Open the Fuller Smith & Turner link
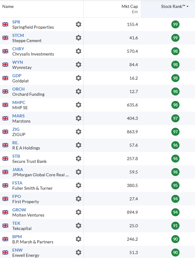Screen dimensions: 195x258 (32, 188)
